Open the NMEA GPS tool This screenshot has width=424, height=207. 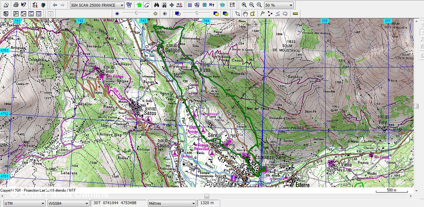point(179,5)
